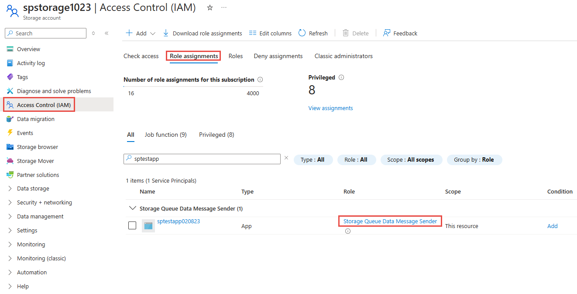Viewport: 577px width, 294px height.
Task: Click the Diagnose and solve problems icon
Action: tap(10, 91)
